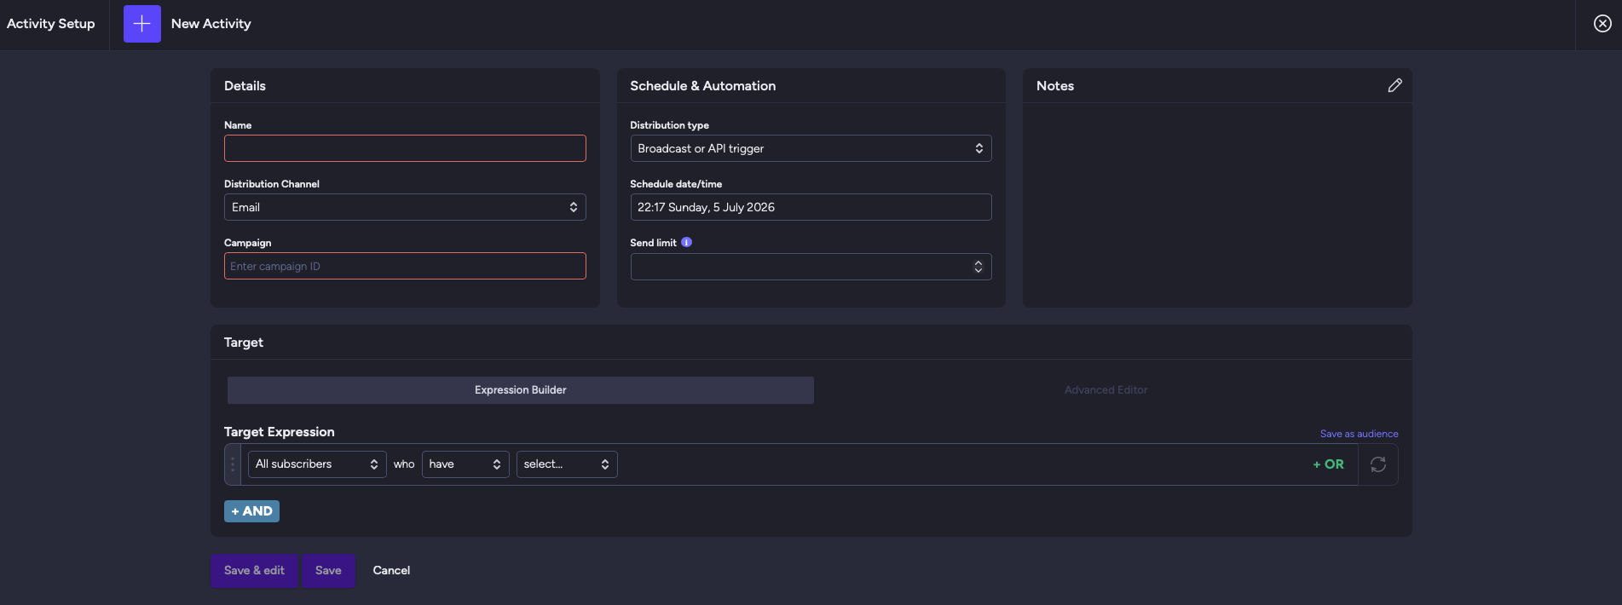Screen dimensions: 1622x605
Task: Open the 'select...' criteria dropdown
Action: 567,464
